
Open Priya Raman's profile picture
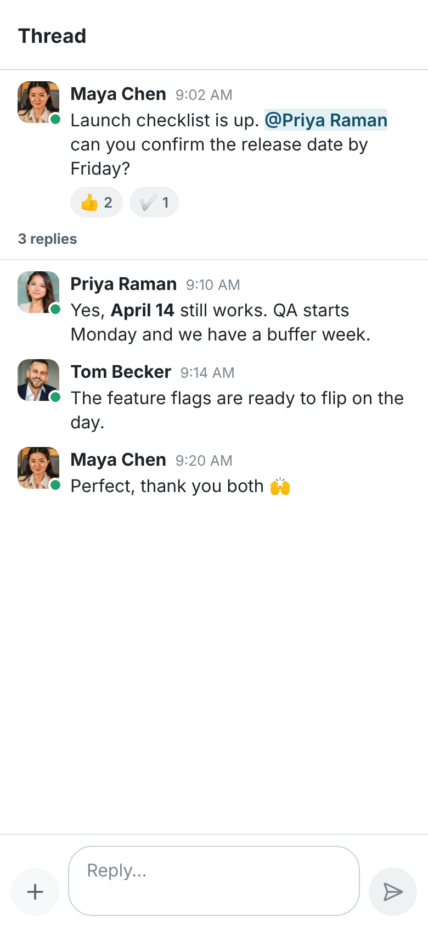pyautogui.click(x=38, y=292)
